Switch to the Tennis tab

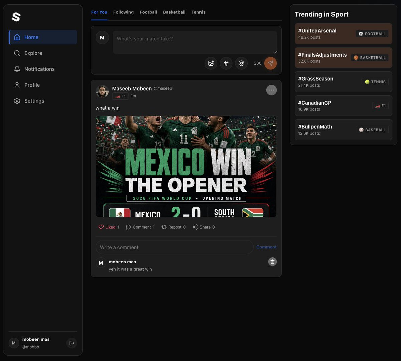point(198,12)
